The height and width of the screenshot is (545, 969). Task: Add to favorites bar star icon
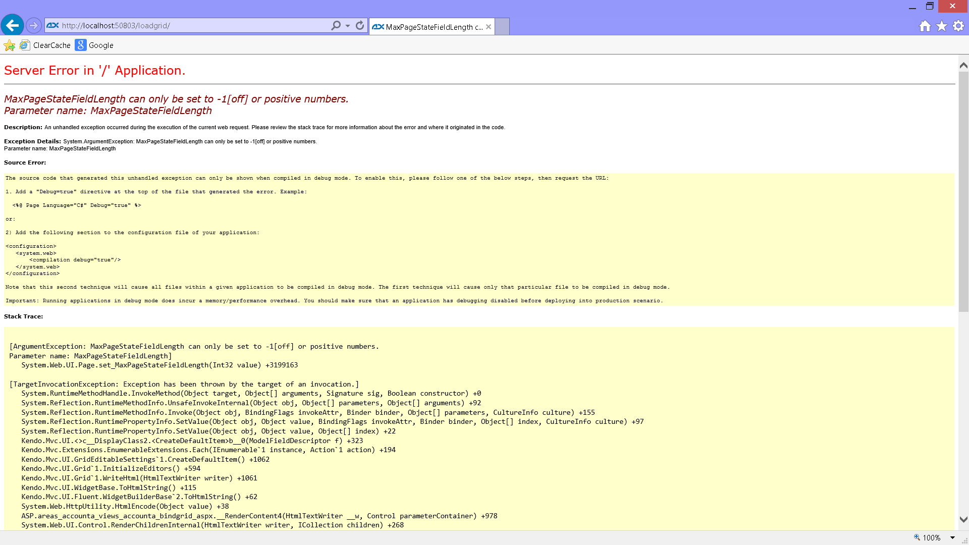[x=9, y=45]
